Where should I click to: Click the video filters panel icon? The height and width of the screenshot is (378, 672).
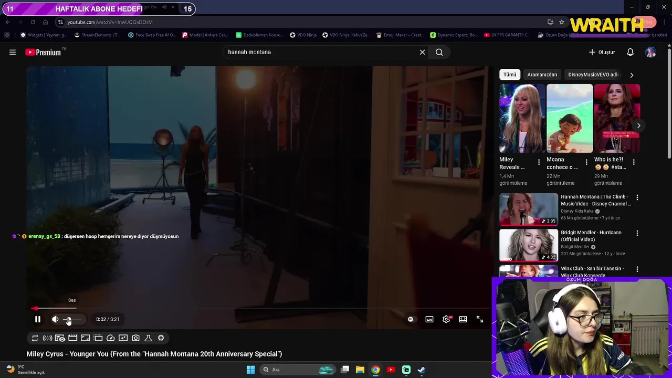point(98,338)
